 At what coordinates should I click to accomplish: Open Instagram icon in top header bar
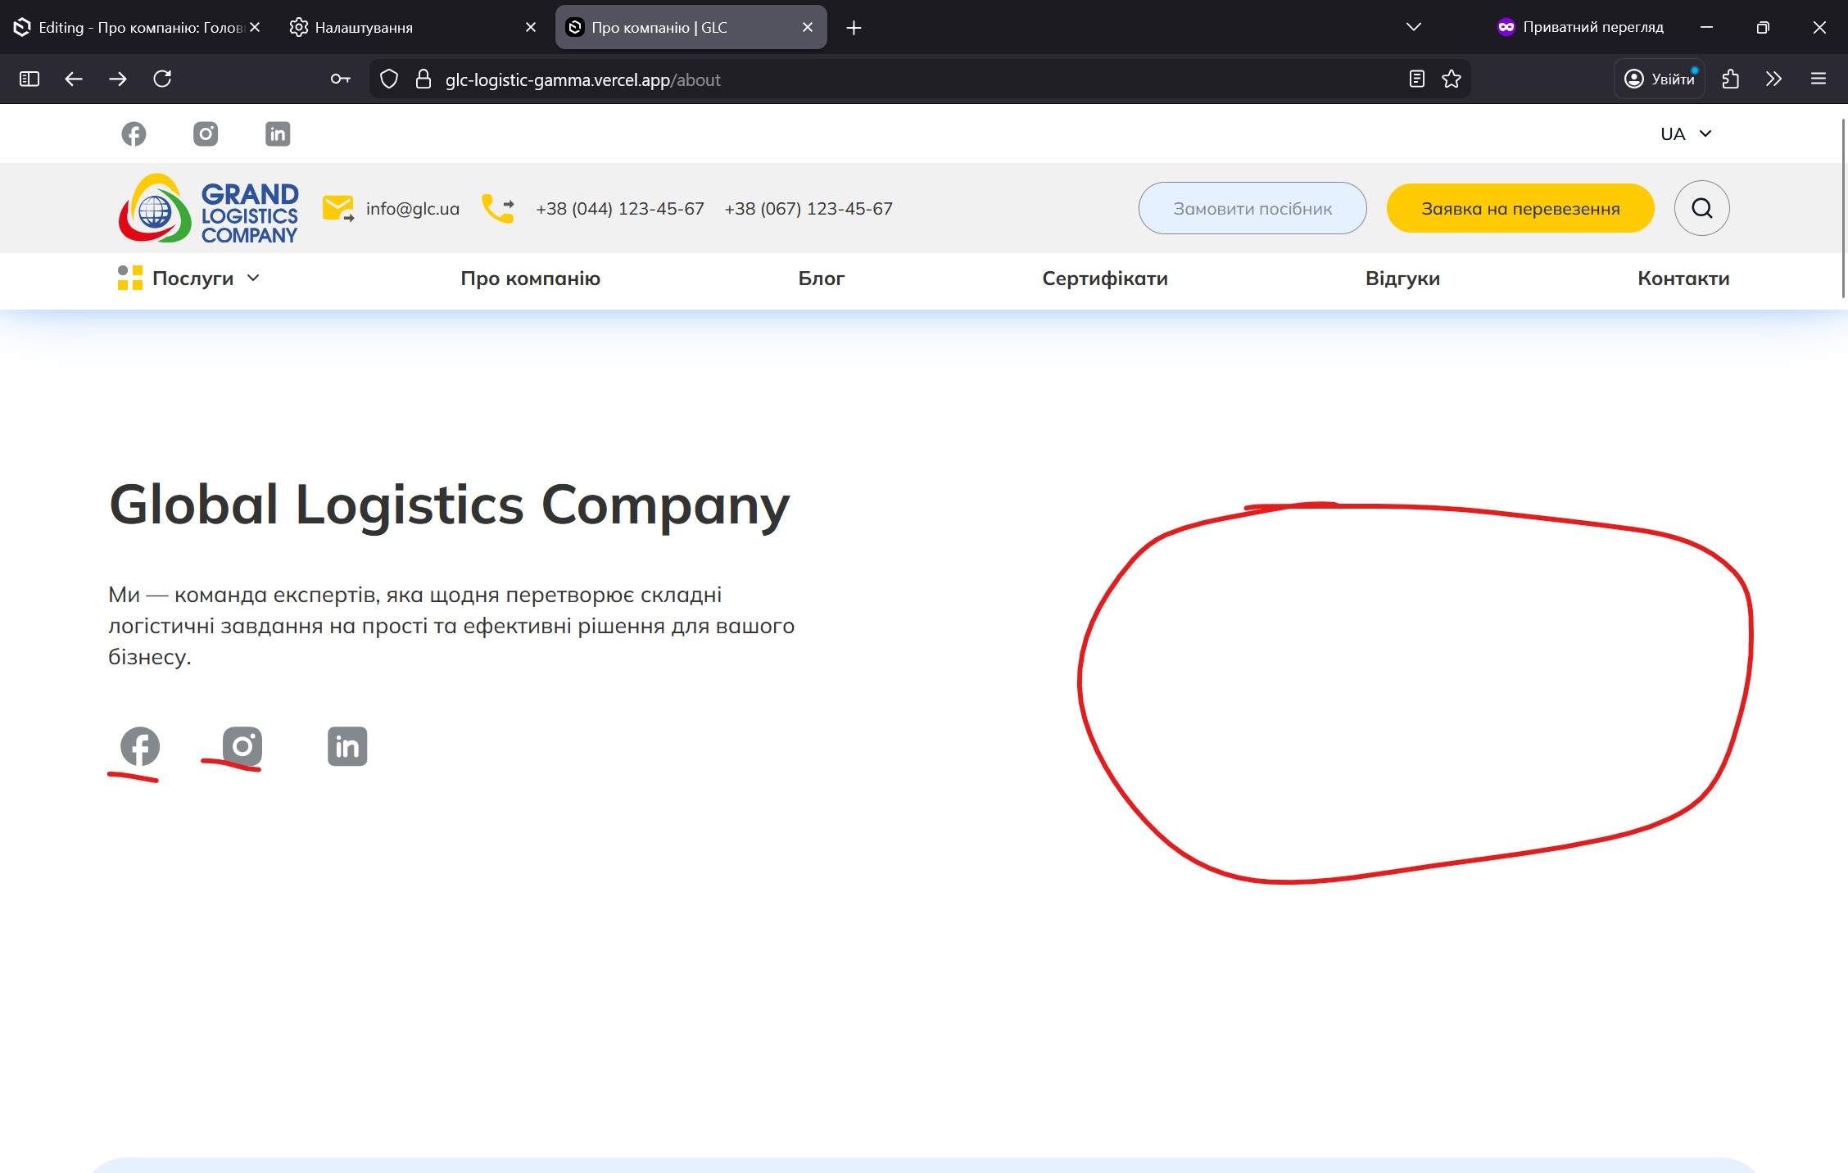click(x=206, y=134)
